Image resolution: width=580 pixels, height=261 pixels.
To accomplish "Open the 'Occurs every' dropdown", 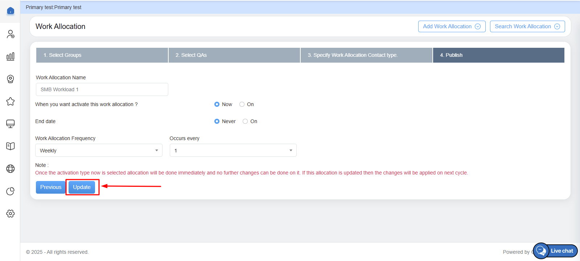I will click(x=233, y=151).
